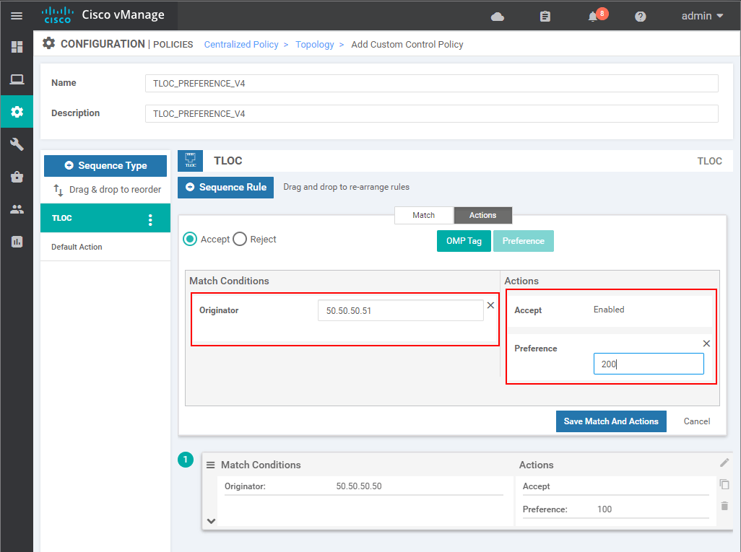Viewport: 741px width, 552px height.
Task: Open the Maintenance wrench icon in sidebar
Action: (x=17, y=144)
